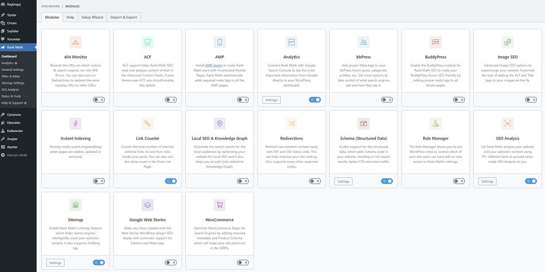Click the Link Counter chain icon
545x272 pixels.
tap(147, 123)
